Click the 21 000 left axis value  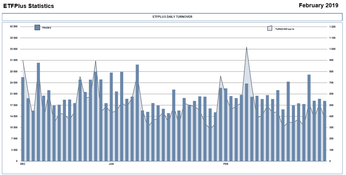coord(14,94)
